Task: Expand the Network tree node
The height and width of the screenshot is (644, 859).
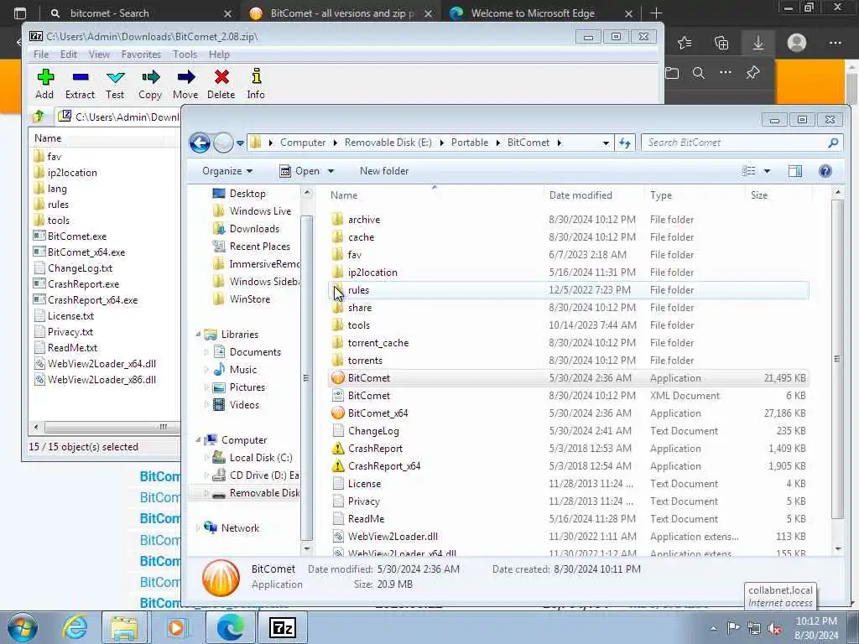Action: (x=198, y=528)
